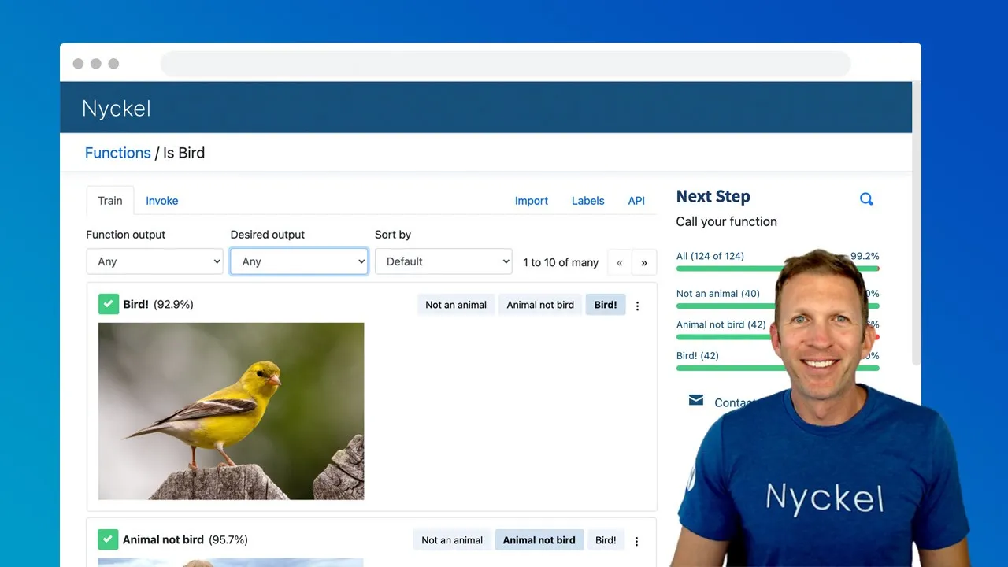This screenshot has width=1008, height=567.
Task: Click the 'Call your function' text
Action: 727,222
